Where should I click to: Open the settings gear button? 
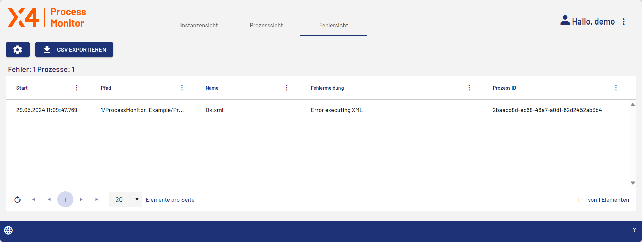click(18, 50)
